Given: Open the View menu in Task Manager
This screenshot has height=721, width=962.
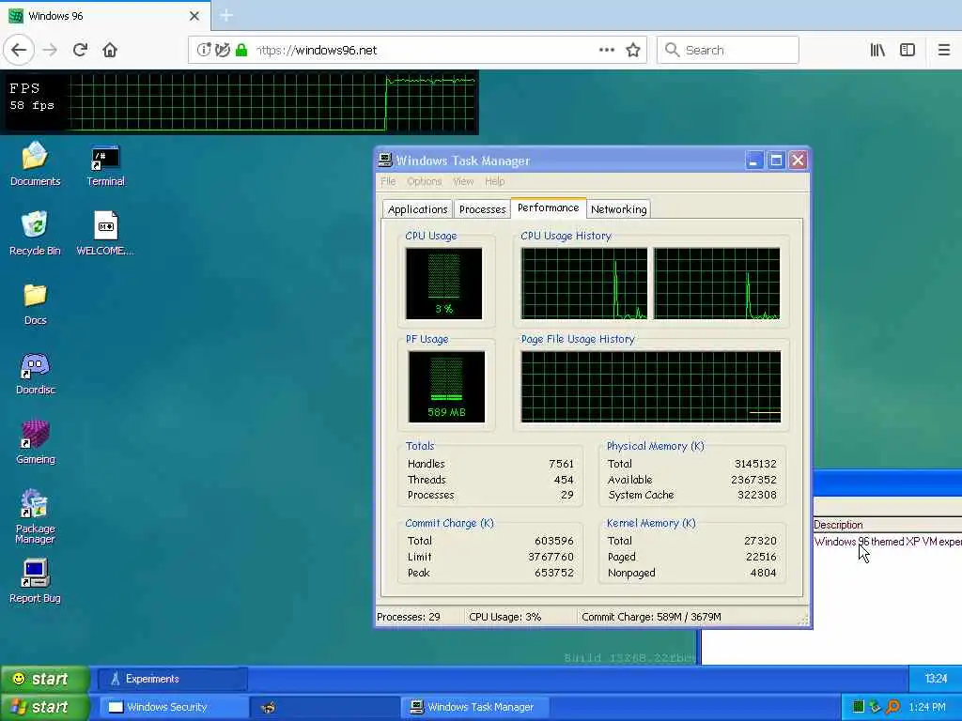Looking at the screenshot, I should 463,181.
